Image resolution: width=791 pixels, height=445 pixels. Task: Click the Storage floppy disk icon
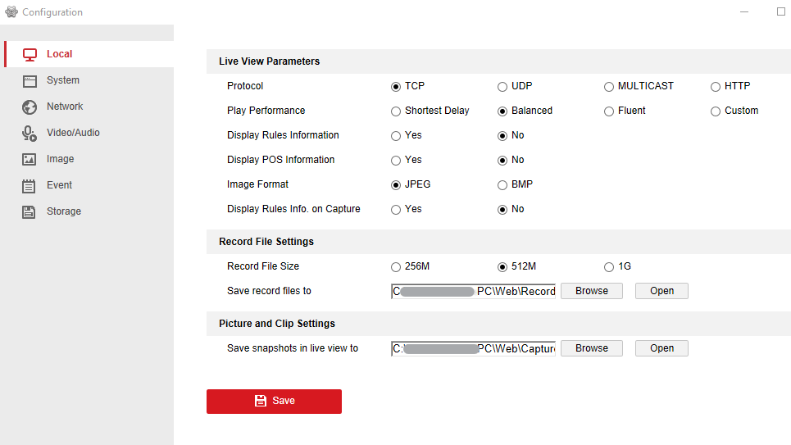[x=30, y=211]
